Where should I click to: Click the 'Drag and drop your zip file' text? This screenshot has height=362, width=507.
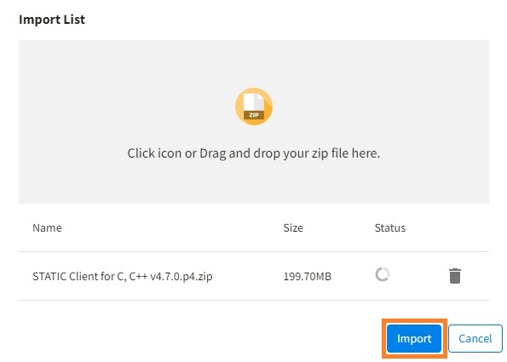tap(290, 153)
